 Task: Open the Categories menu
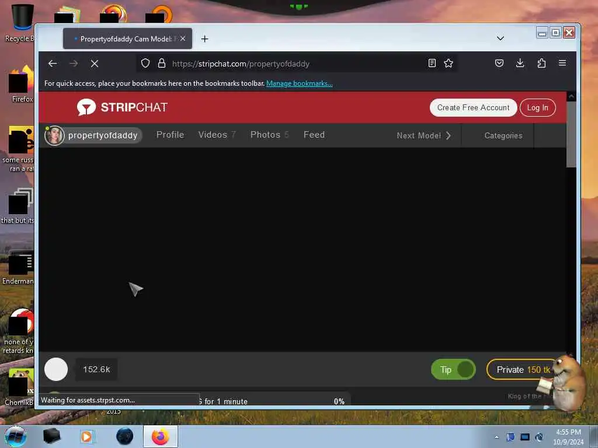tap(503, 135)
